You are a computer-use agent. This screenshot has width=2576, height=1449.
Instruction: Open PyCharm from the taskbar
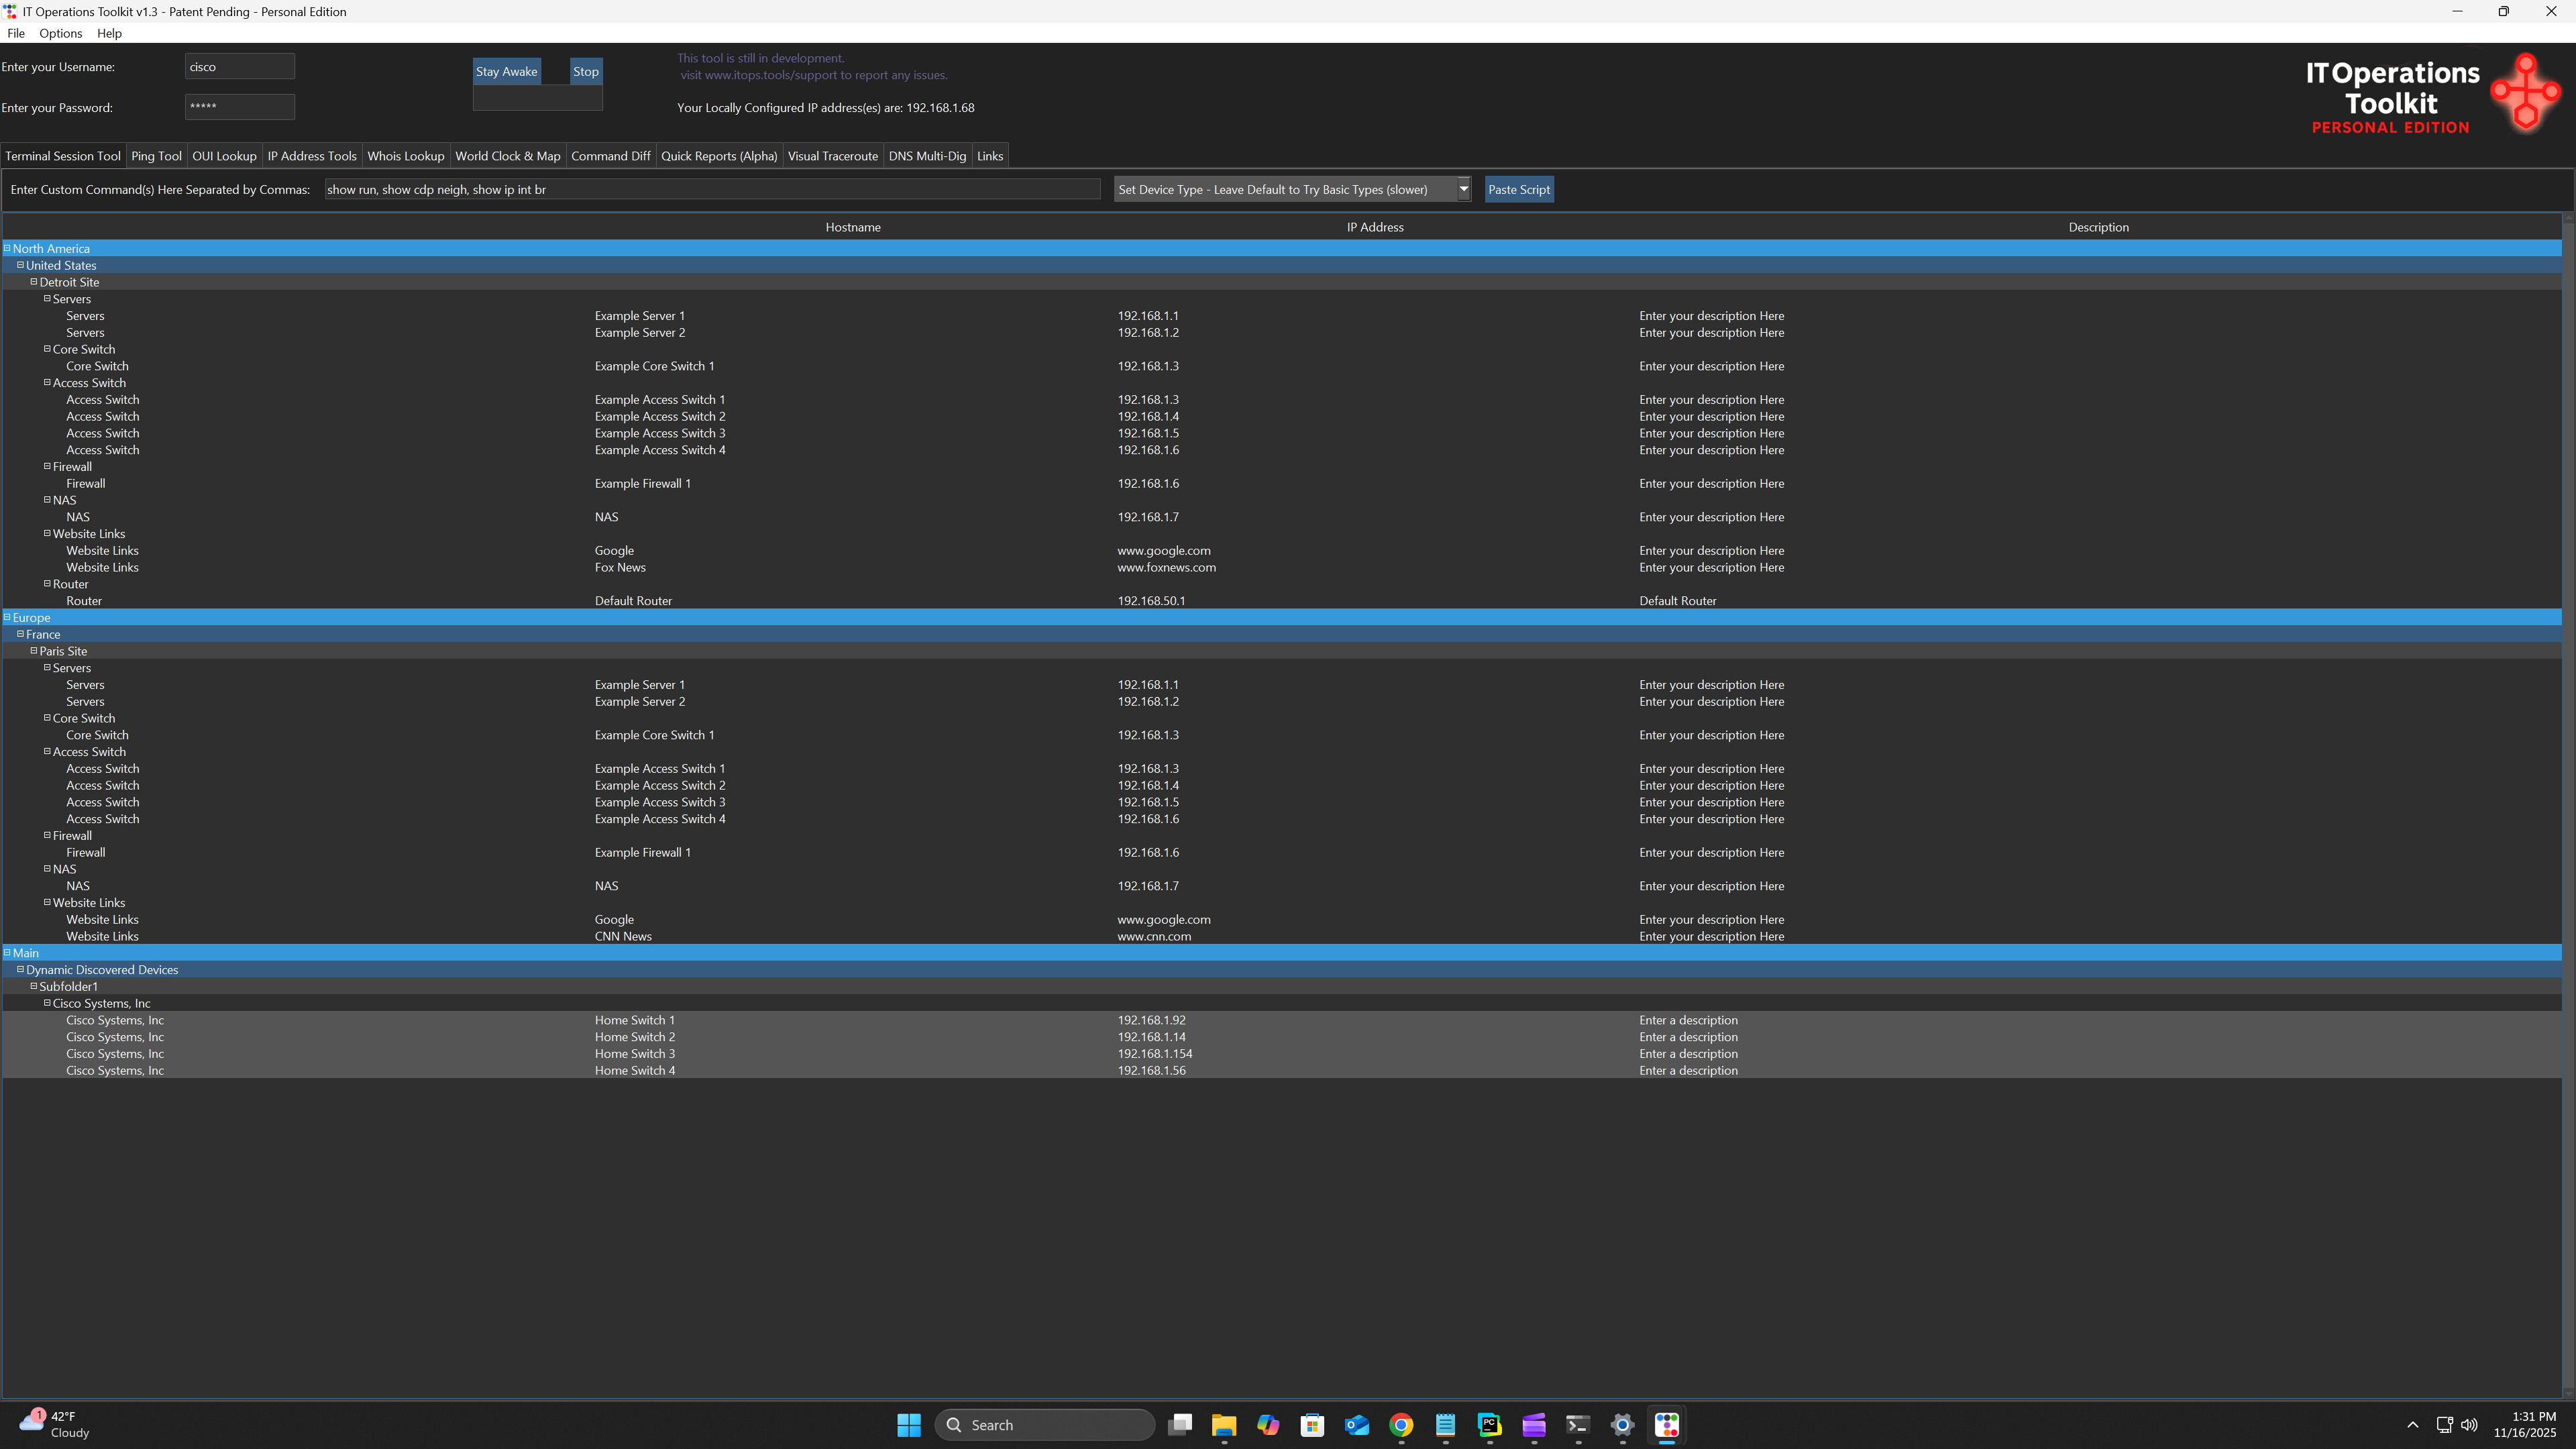click(1489, 1424)
